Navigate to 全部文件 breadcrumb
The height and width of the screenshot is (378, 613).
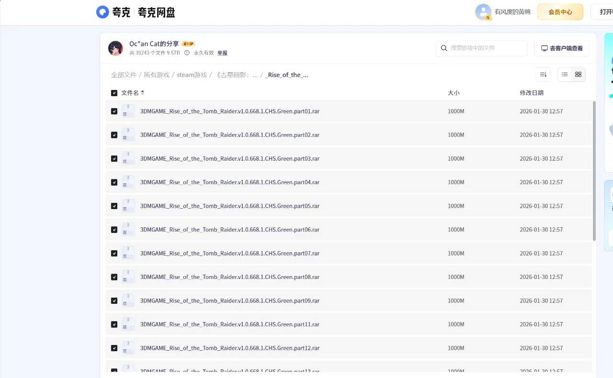click(x=124, y=75)
